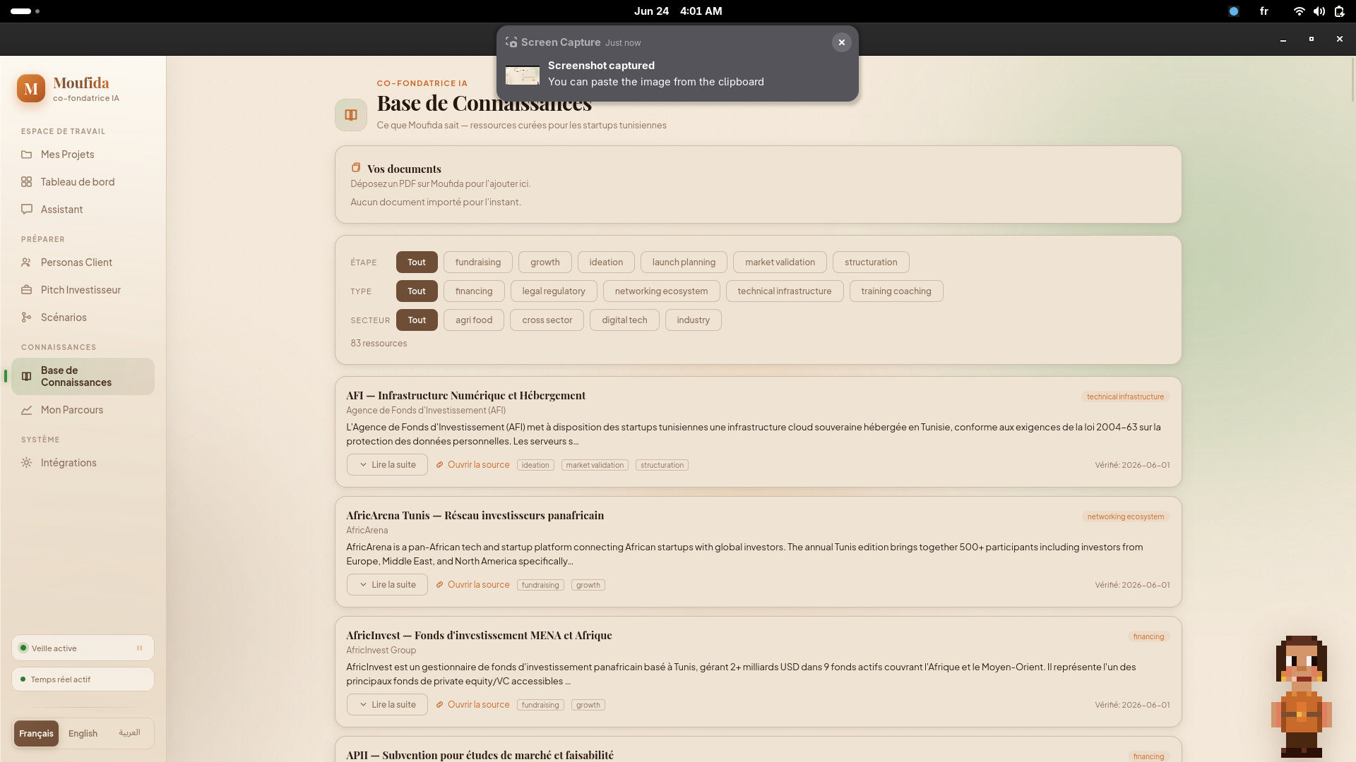
Task: Open Pitch Investisseur section
Action: click(83, 290)
